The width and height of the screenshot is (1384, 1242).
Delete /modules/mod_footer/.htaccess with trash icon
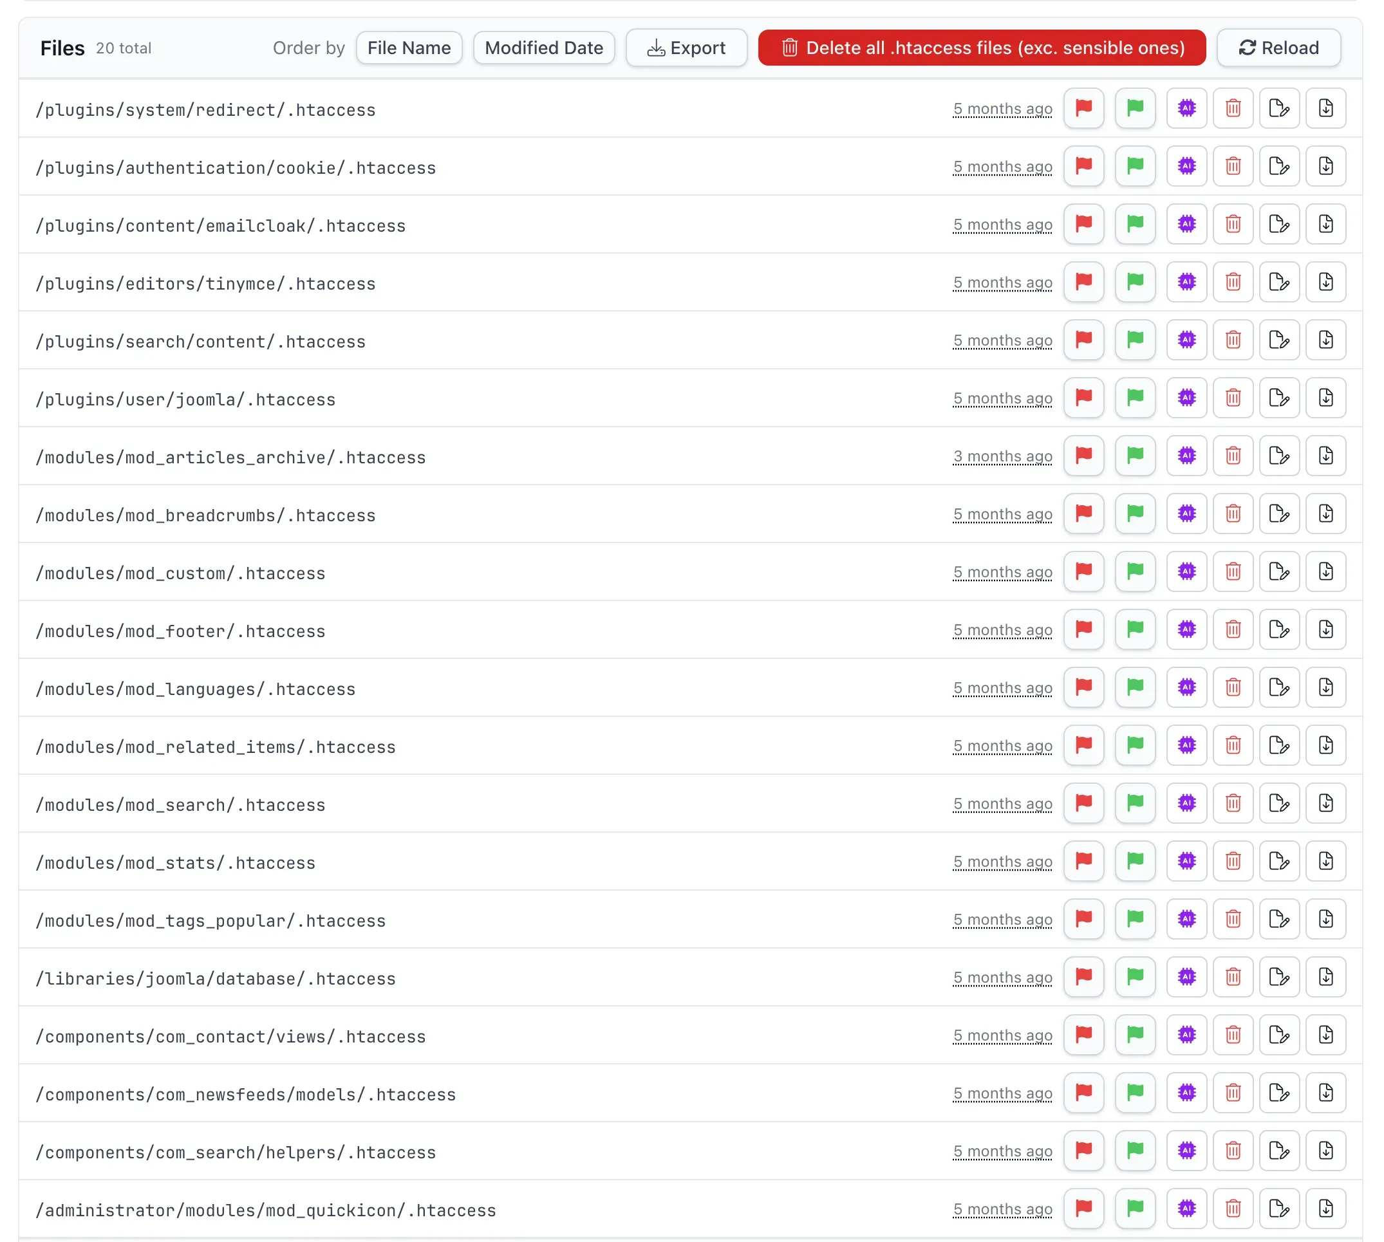click(1233, 630)
